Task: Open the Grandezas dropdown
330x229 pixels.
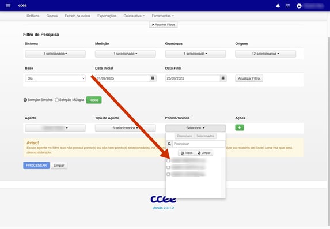Action: coord(195,54)
